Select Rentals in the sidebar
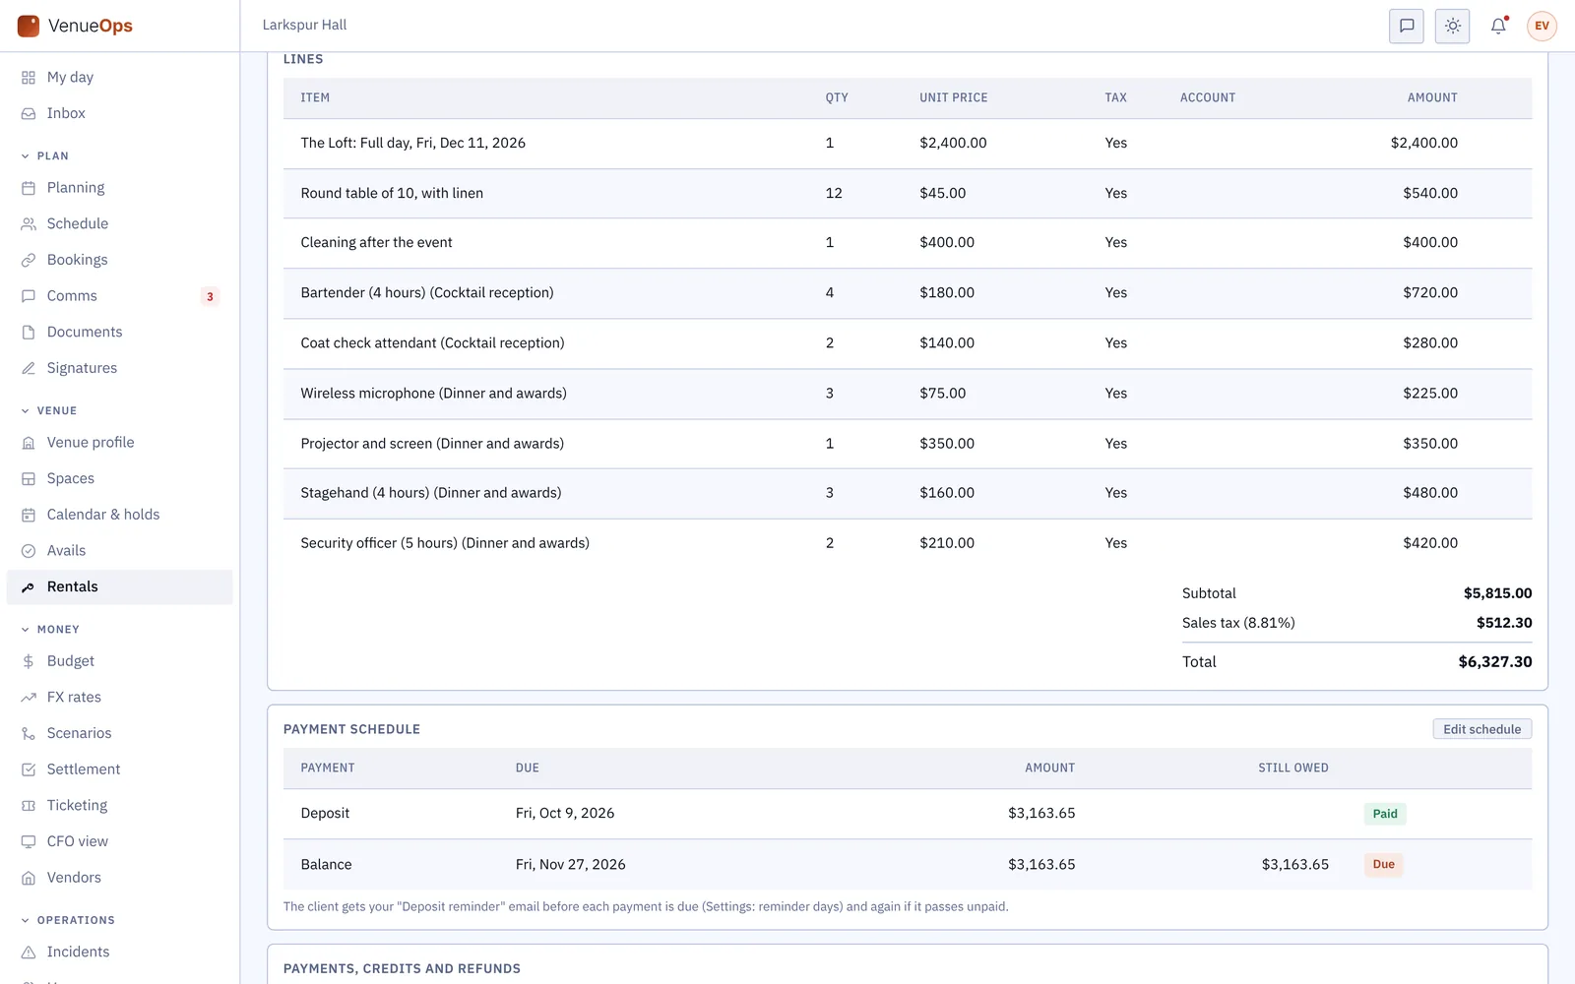Image resolution: width=1575 pixels, height=984 pixels. (x=120, y=587)
